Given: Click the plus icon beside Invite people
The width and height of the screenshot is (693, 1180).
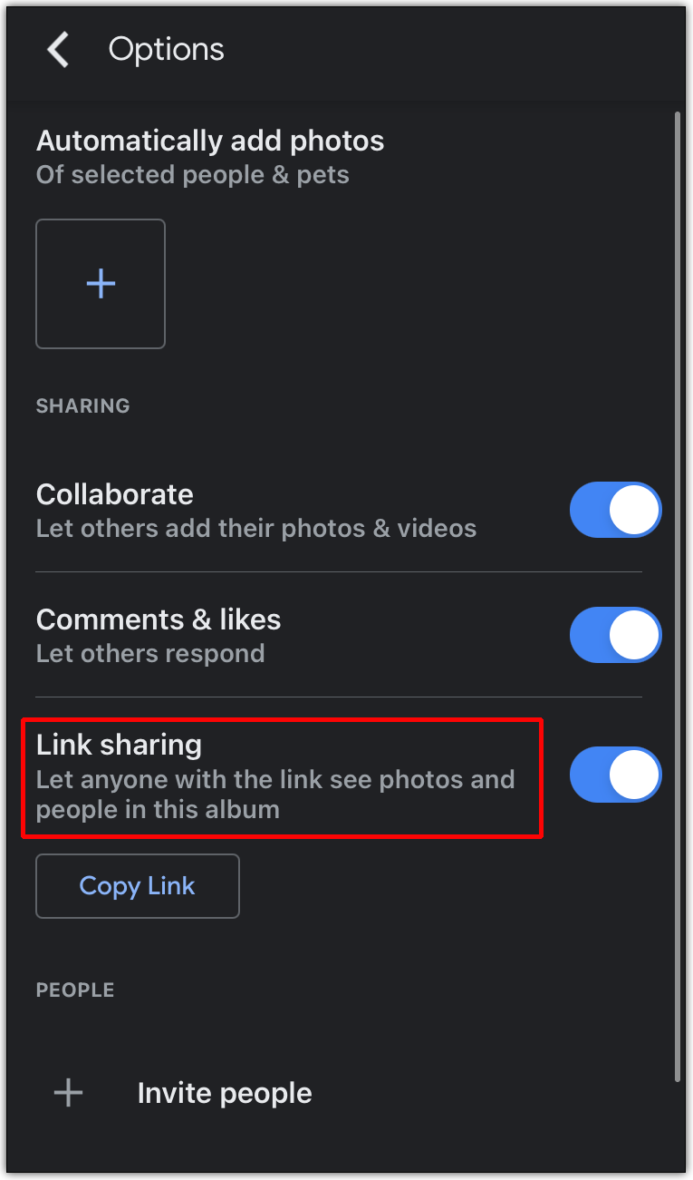Looking at the screenshot, I should tap(69, 1093).
